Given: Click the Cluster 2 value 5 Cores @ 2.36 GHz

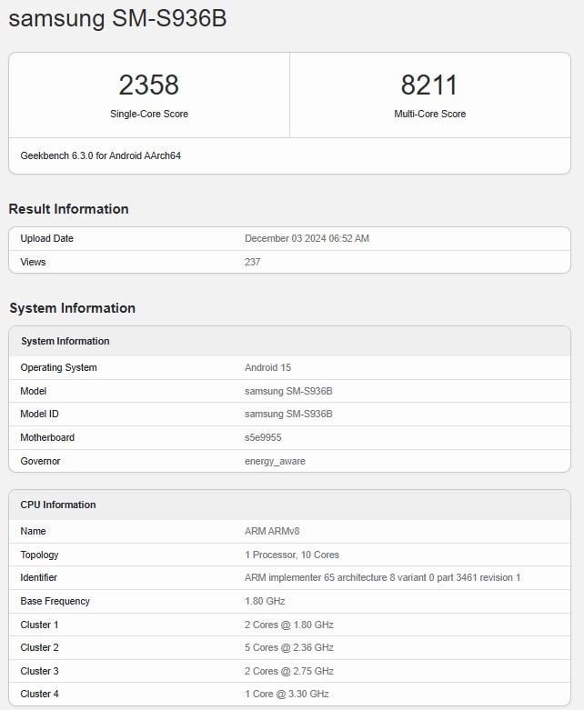Looking at the screenshot, I should (289, 648).
